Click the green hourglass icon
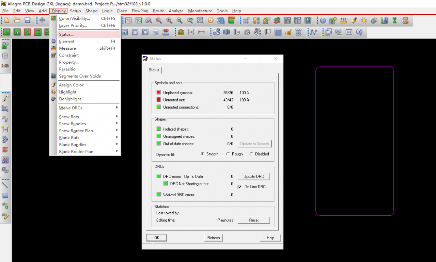 point(394,20)
